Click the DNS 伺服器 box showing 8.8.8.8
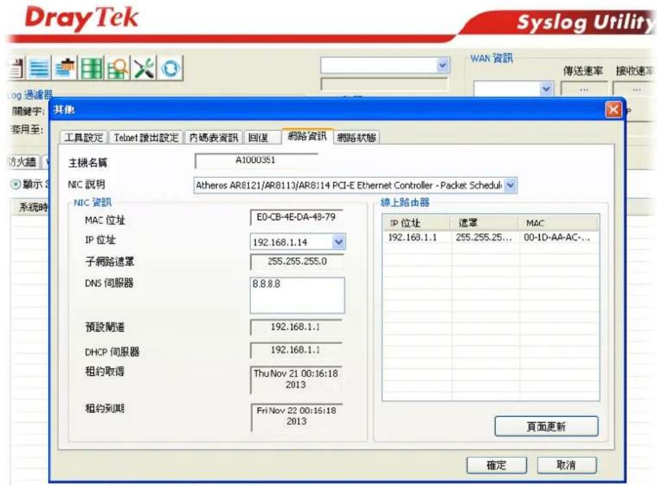 (x=297, y=295)
